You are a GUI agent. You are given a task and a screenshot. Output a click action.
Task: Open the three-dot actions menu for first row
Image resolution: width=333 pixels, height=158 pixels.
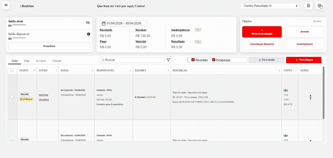[310, 97]
